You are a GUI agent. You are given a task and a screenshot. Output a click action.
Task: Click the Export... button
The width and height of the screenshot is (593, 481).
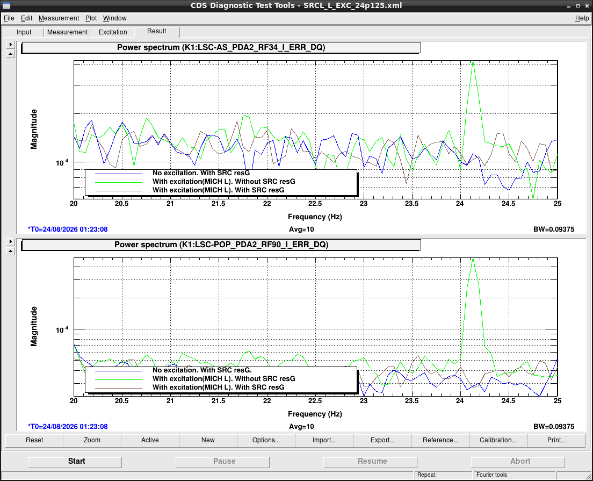[382, 440]
